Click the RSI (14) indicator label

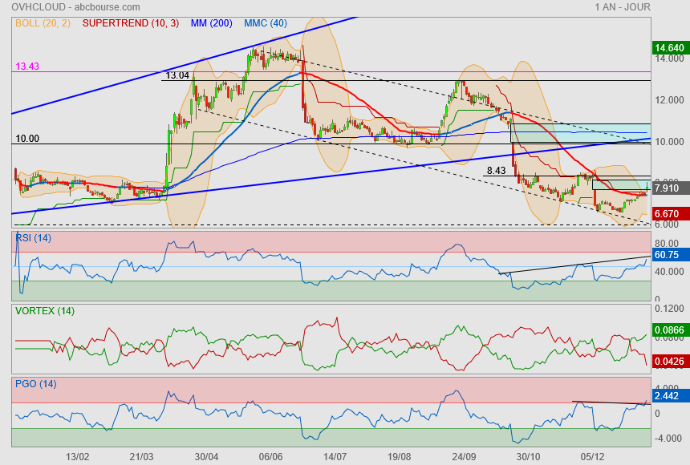(x=34, y=237)
